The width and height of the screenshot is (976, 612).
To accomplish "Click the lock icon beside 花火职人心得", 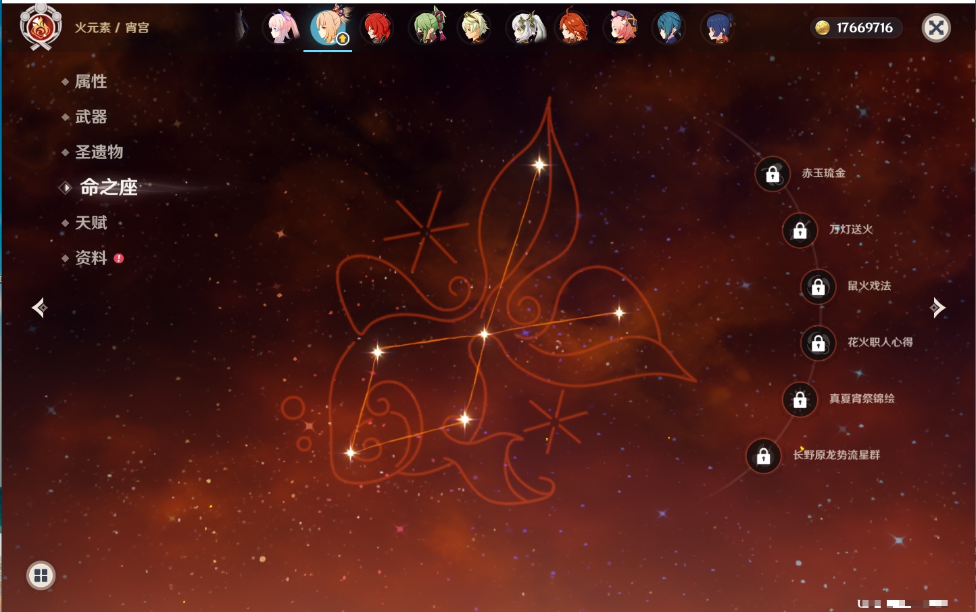I will coord(819,343).
